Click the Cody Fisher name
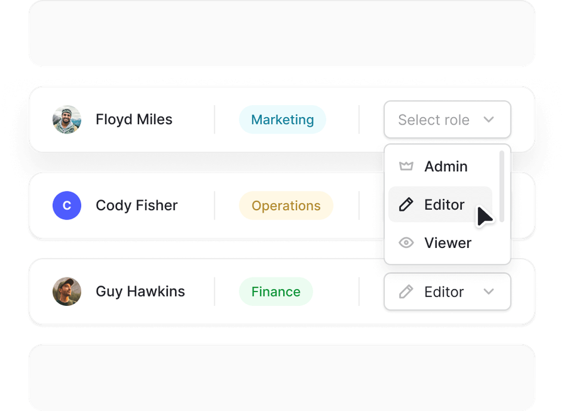Screen dimensions: 564x411 click(x=137, y=206)
